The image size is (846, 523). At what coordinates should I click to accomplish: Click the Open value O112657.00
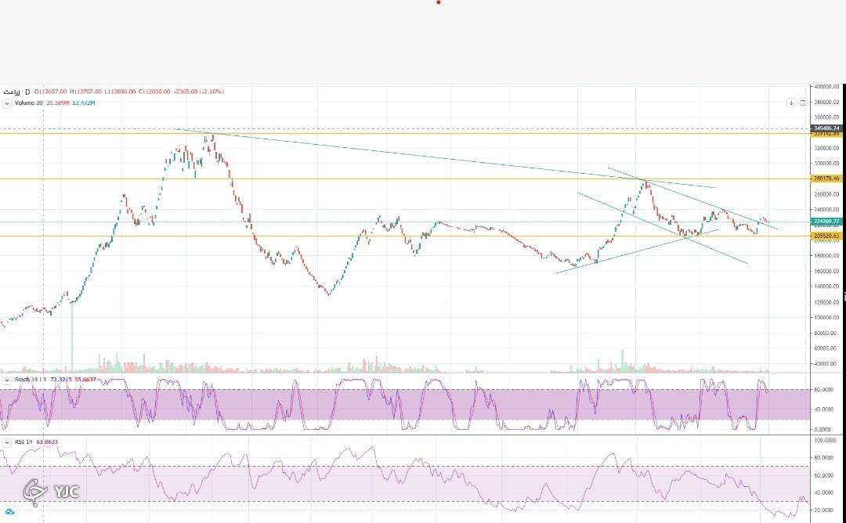tap(51, 92)
